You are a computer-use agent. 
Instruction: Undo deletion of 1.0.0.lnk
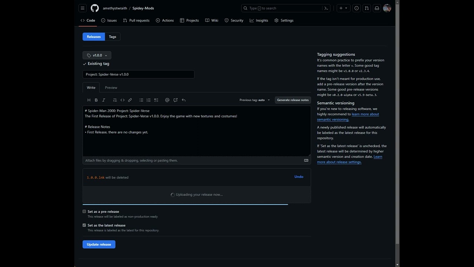[x=299, y=177]
